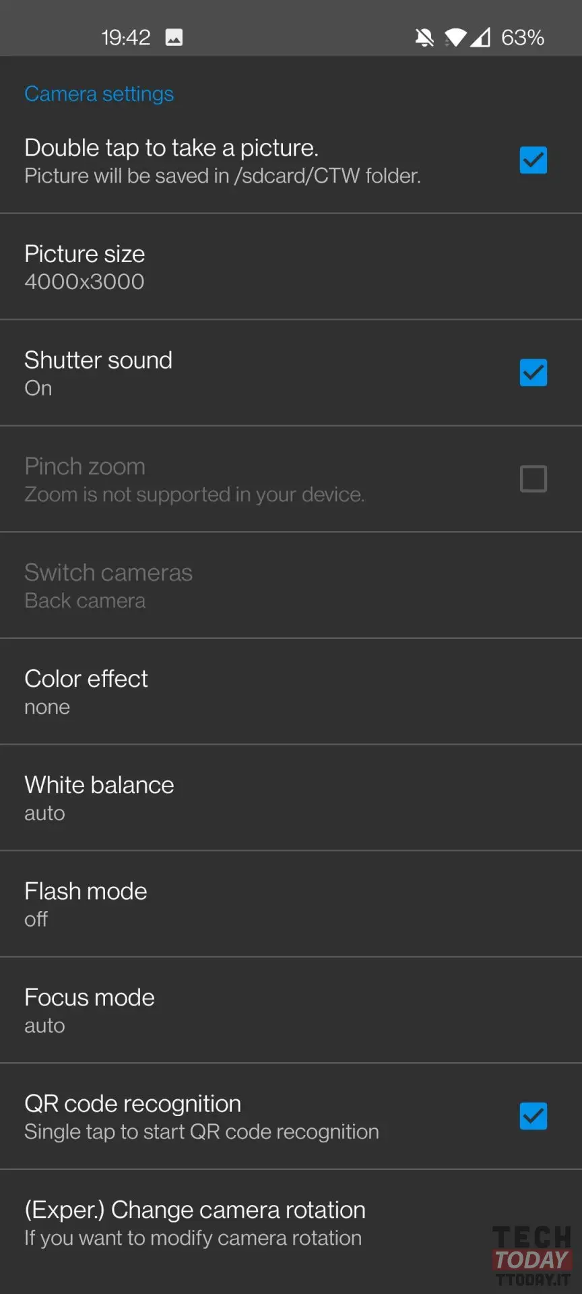Tap the muted bell icon in status bar
Image resolution: width=582 pixels, height=1294 pixels.
[424, 38]
